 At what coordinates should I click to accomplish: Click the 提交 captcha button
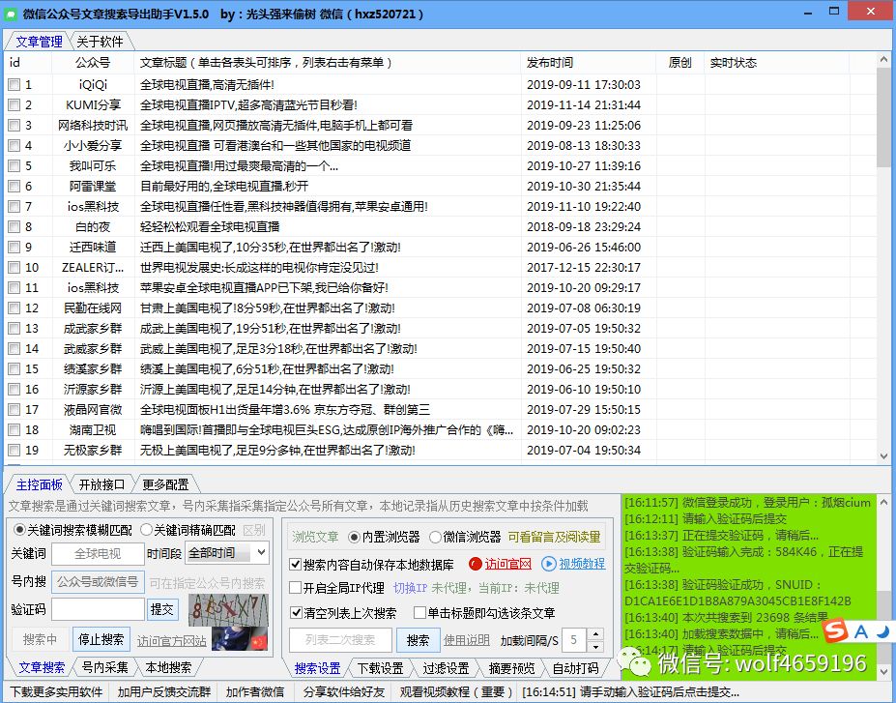tap(162, 609)
